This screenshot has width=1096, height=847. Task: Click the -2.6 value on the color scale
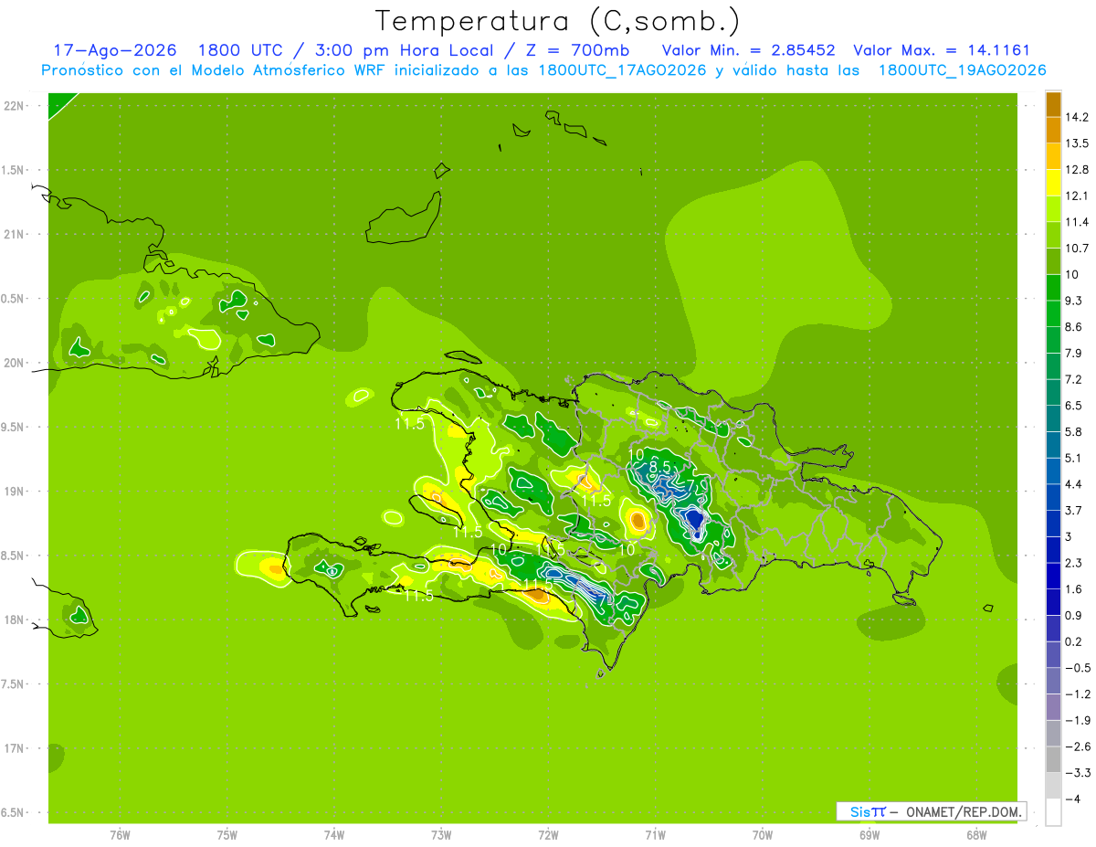1078,746
